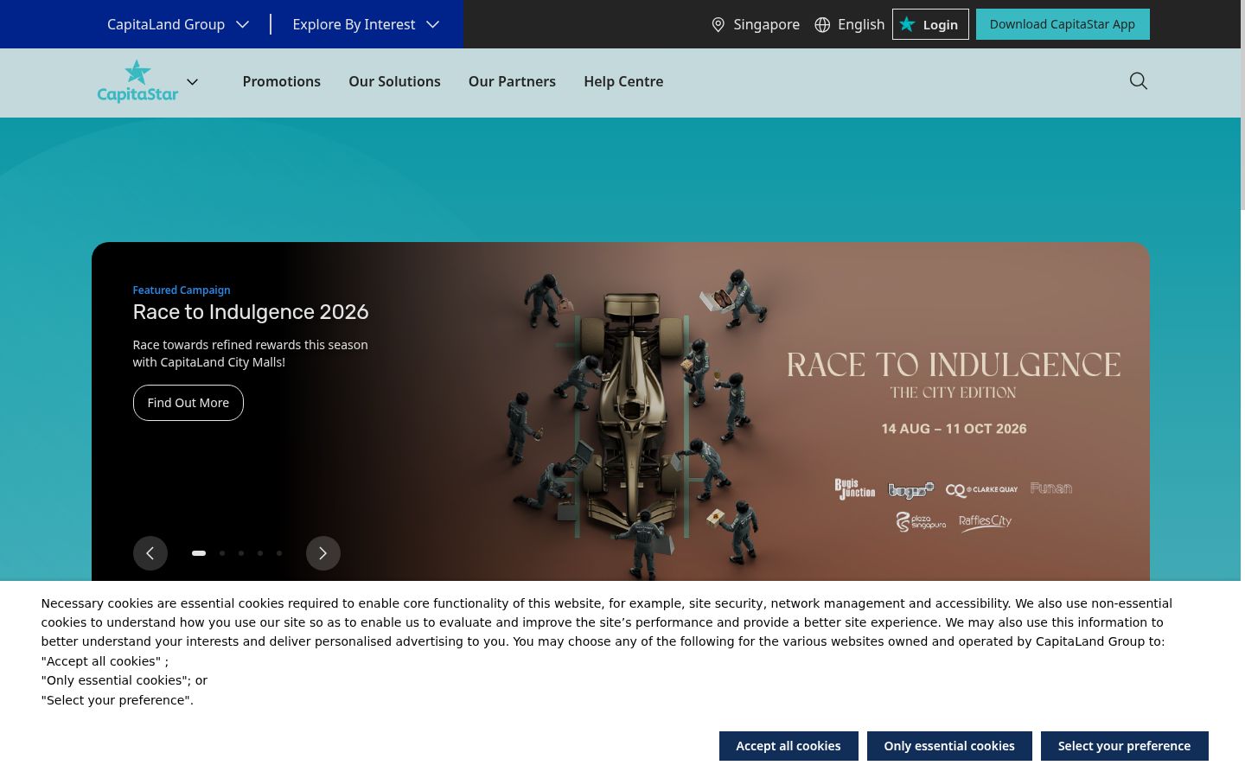
Task: Jump to second carousel slide dot
Action: click(x=222, y=553)
